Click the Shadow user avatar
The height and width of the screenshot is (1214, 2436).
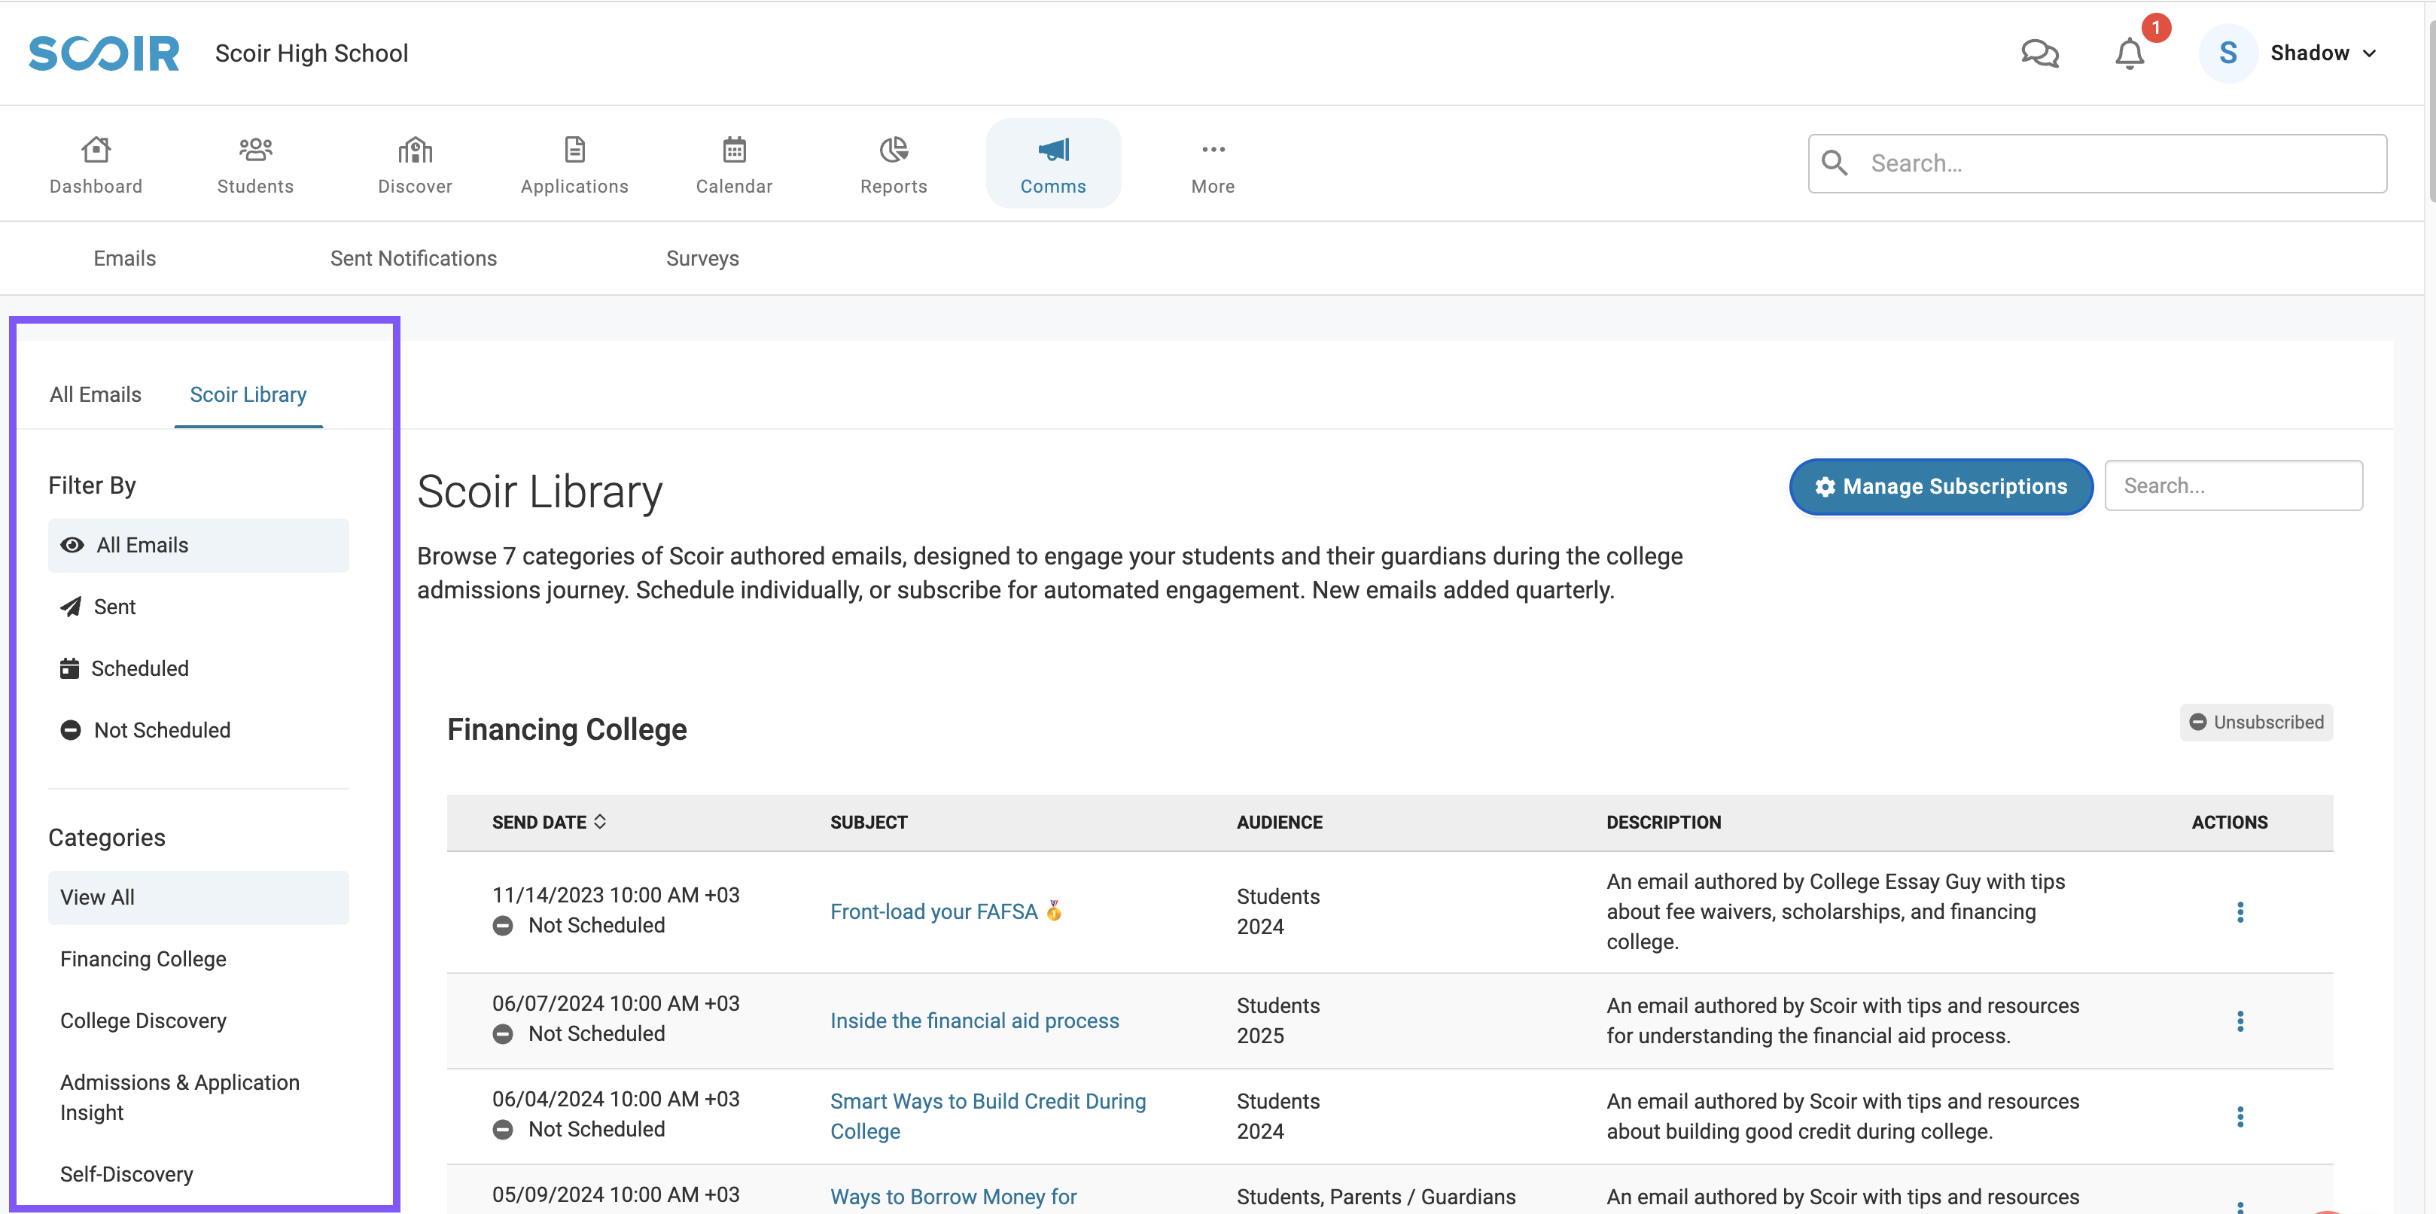(2228, 53)
